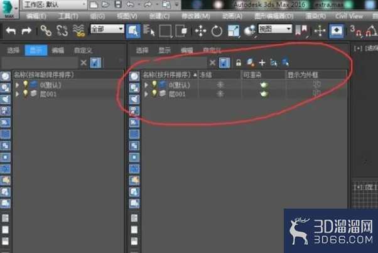Viewport: 378px width, 253px height.
Task: Activate the Bind to Space Warp tool
Action: pos(79,31)
